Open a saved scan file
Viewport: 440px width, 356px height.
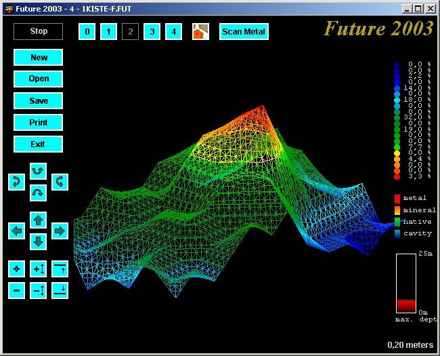click(38, 79)
